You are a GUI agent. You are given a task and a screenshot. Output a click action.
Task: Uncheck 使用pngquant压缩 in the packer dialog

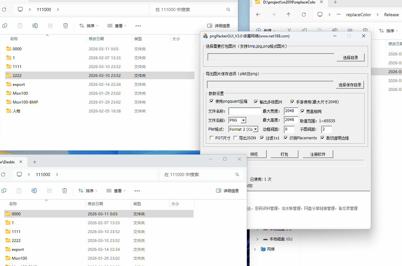[x=212, y=101]
